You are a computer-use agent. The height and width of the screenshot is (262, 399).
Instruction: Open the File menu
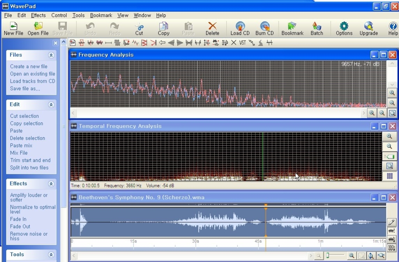point(8,15)
